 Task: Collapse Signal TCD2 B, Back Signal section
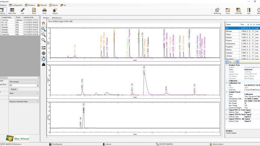[227, 114]
